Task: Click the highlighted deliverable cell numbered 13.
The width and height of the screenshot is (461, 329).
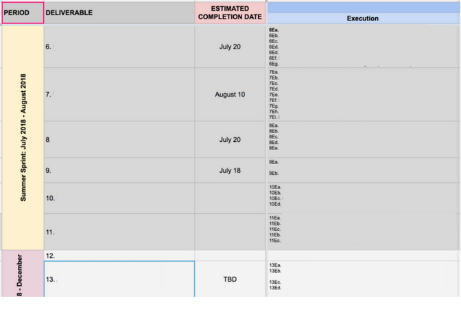Action: [x=119, y=279]
